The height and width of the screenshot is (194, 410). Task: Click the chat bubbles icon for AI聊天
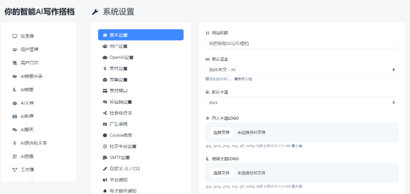tap(15, 130)
